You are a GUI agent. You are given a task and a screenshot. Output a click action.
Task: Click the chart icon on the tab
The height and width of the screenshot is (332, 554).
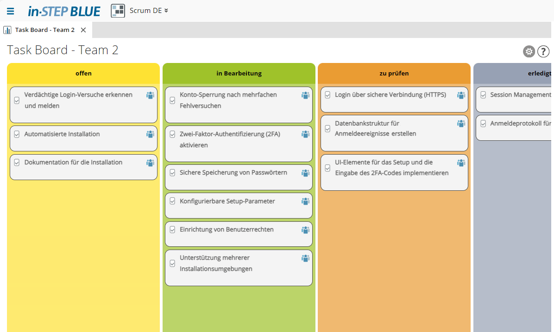[x=7, y=29]
